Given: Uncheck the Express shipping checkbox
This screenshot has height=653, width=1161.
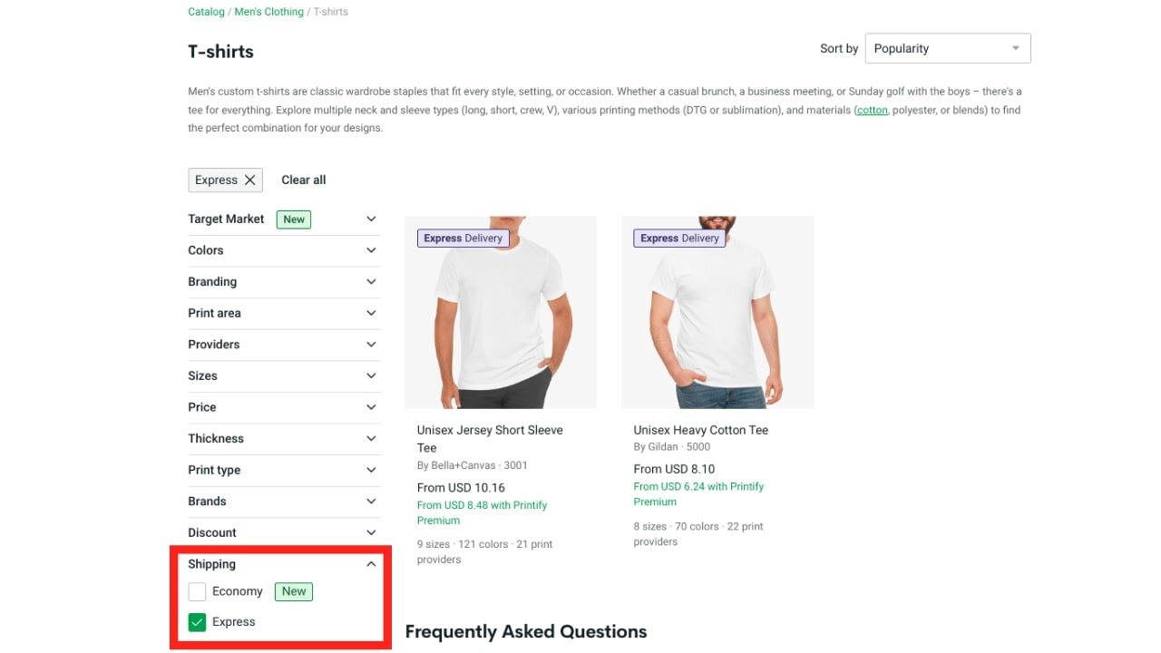Looking at the screenshot, I should (197, 622).
